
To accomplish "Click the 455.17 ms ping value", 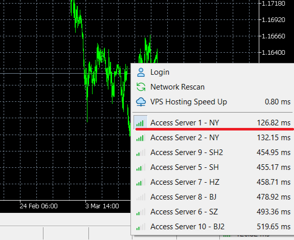I will coord(274,167).
